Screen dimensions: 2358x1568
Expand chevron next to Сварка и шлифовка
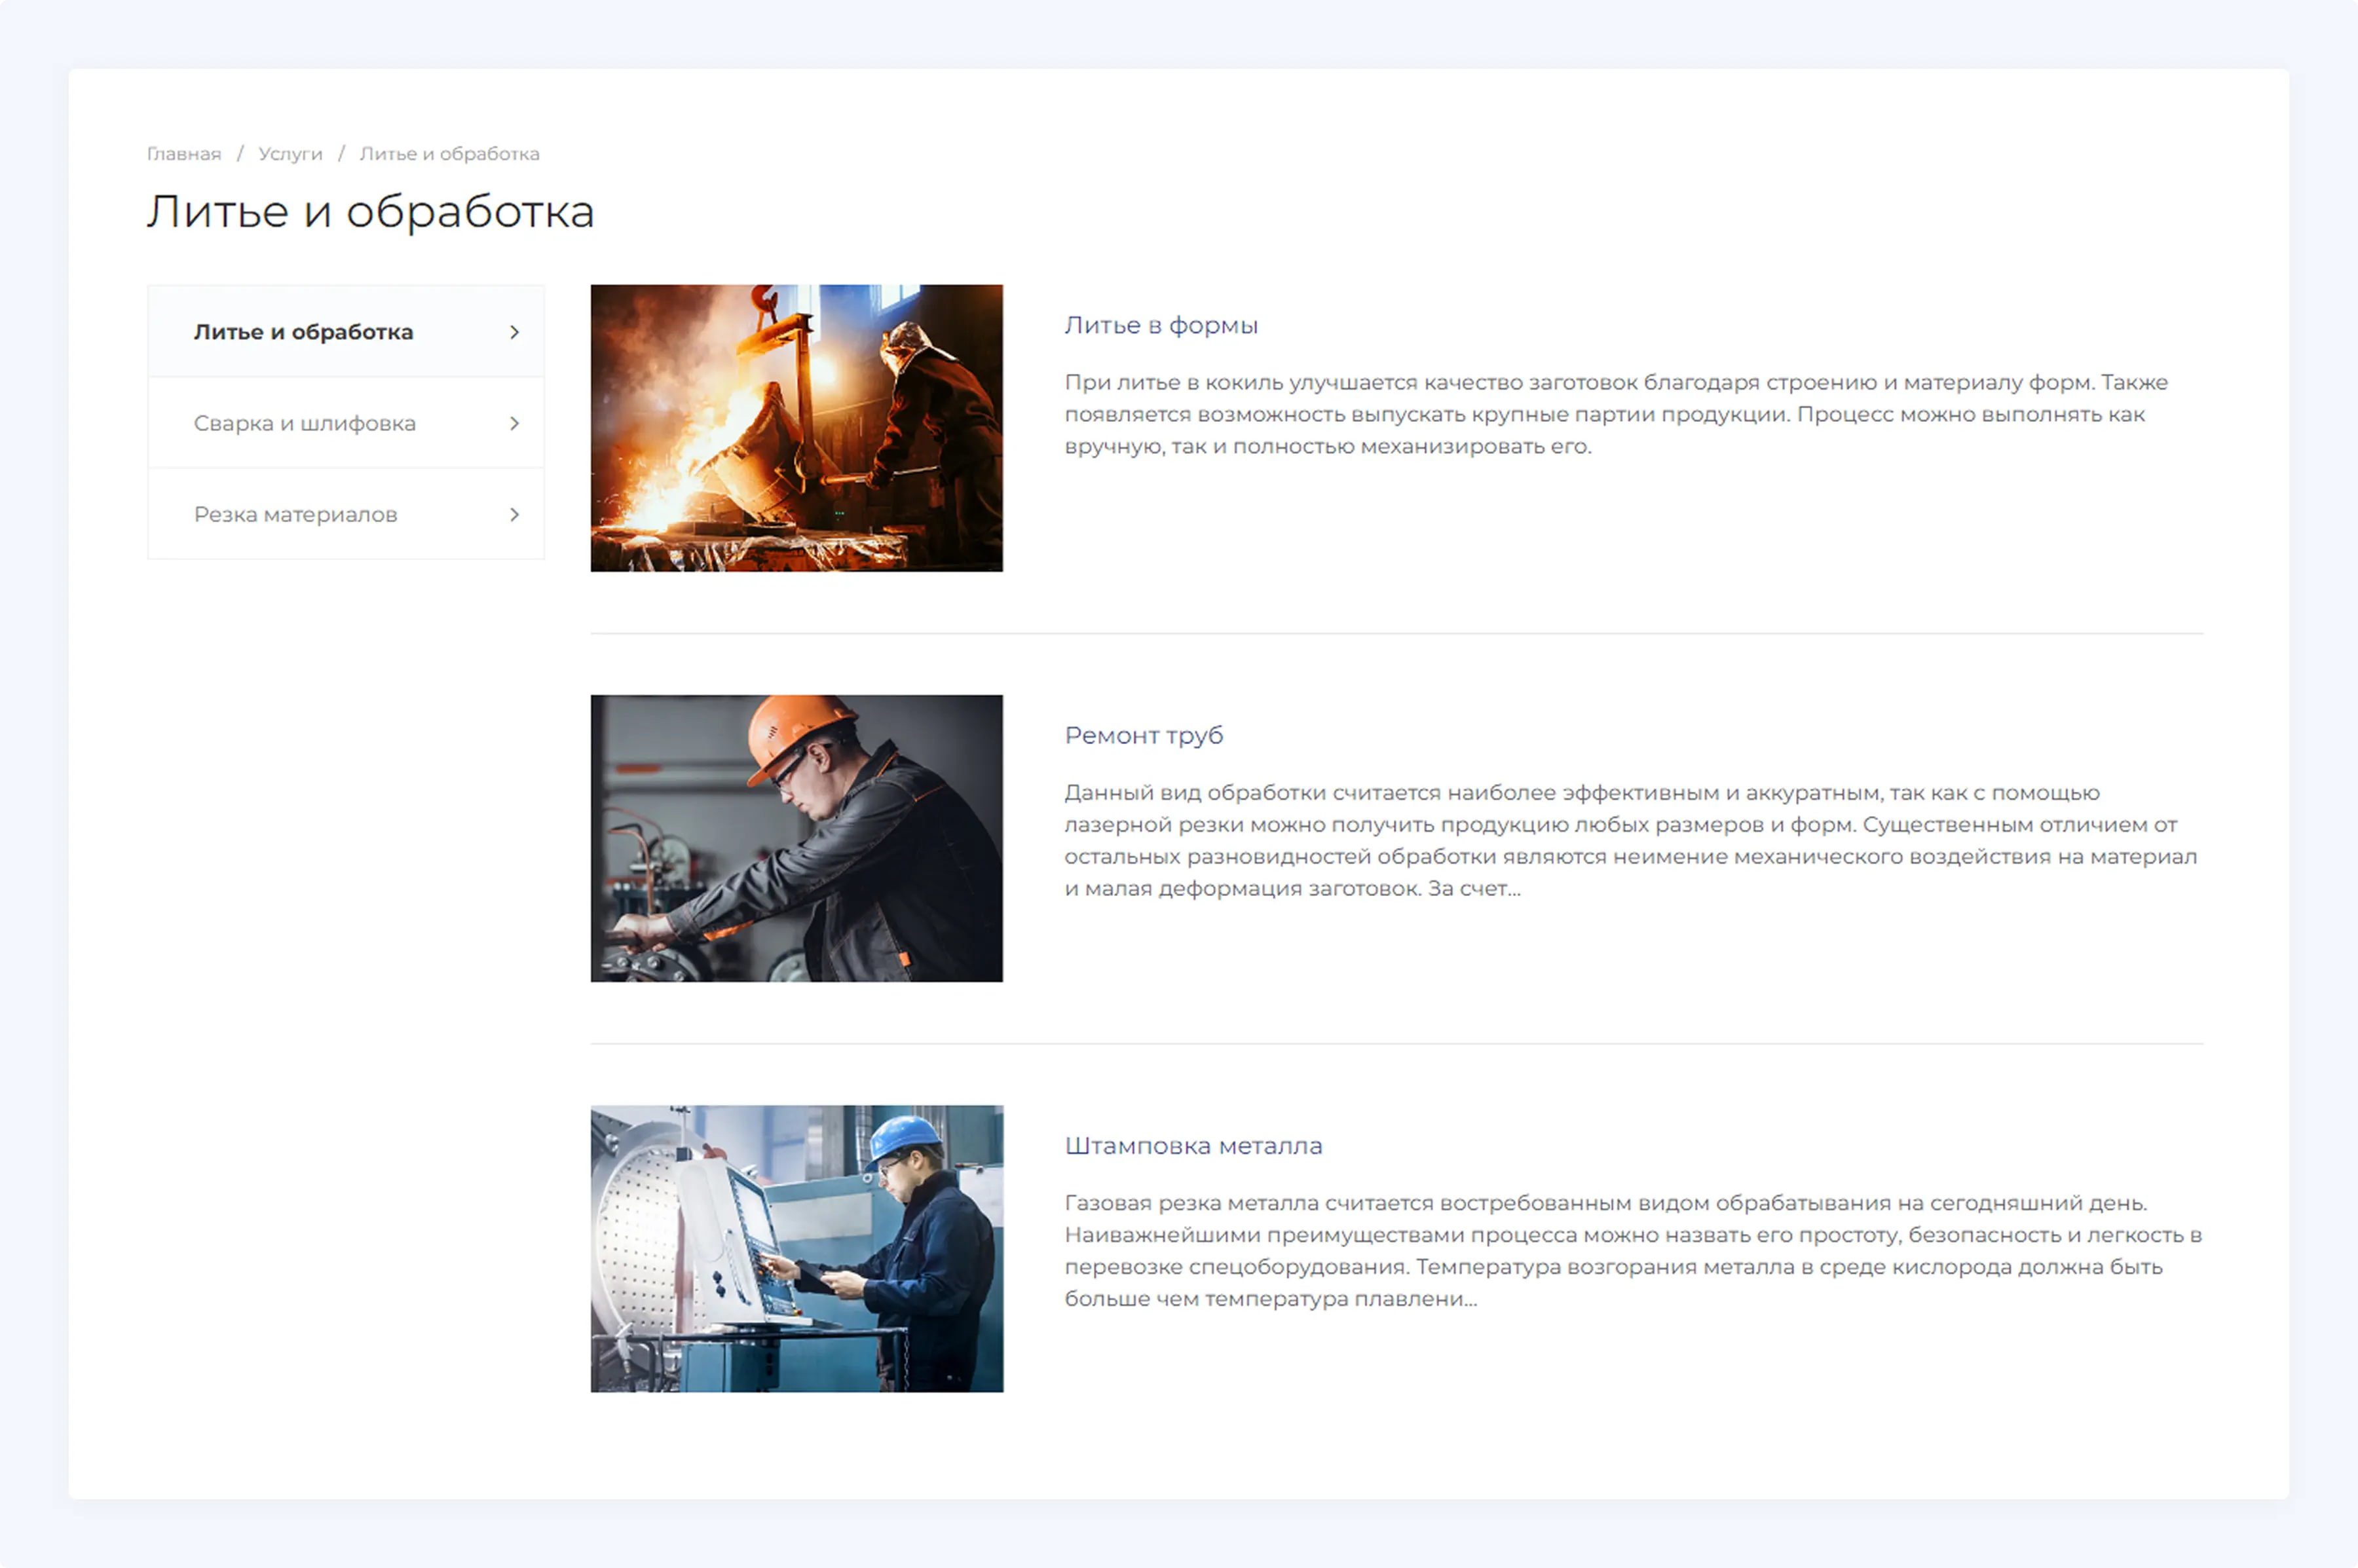point(514,423)
